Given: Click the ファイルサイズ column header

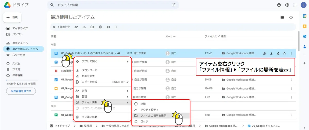Looking at the screenshot, I should (212, 37).
